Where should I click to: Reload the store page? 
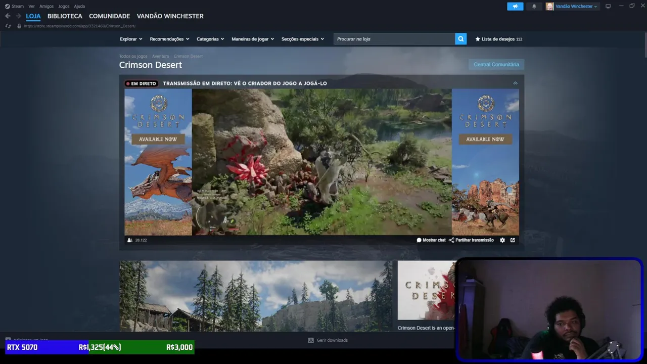(8, 26)
